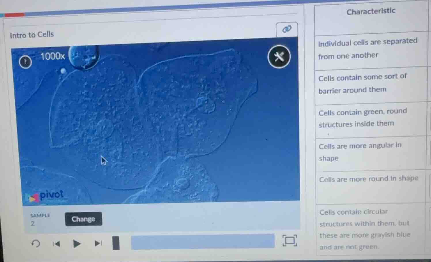Screen dimensions: 431x262
Task: Step forward one frame in the video
Action: click(x=98, y=243)
